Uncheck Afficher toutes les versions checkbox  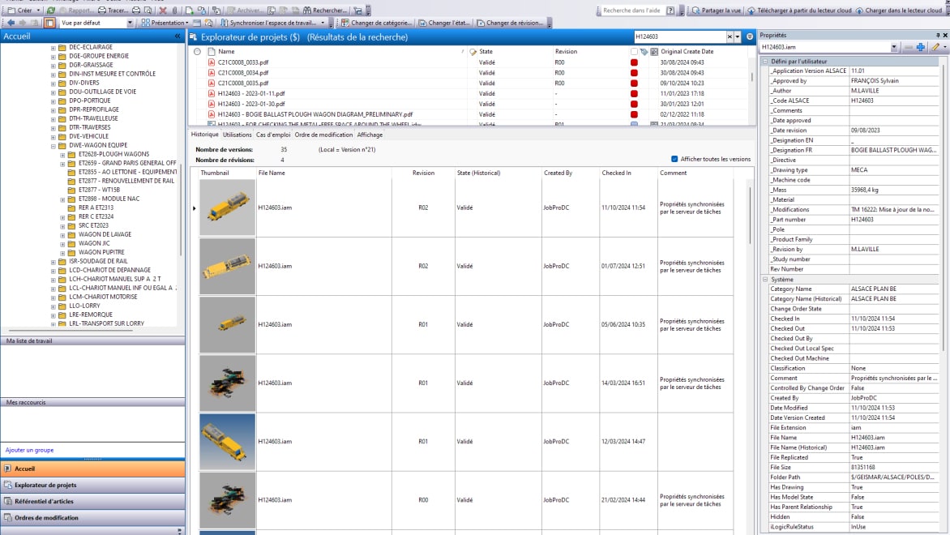[x=674, y=159]
